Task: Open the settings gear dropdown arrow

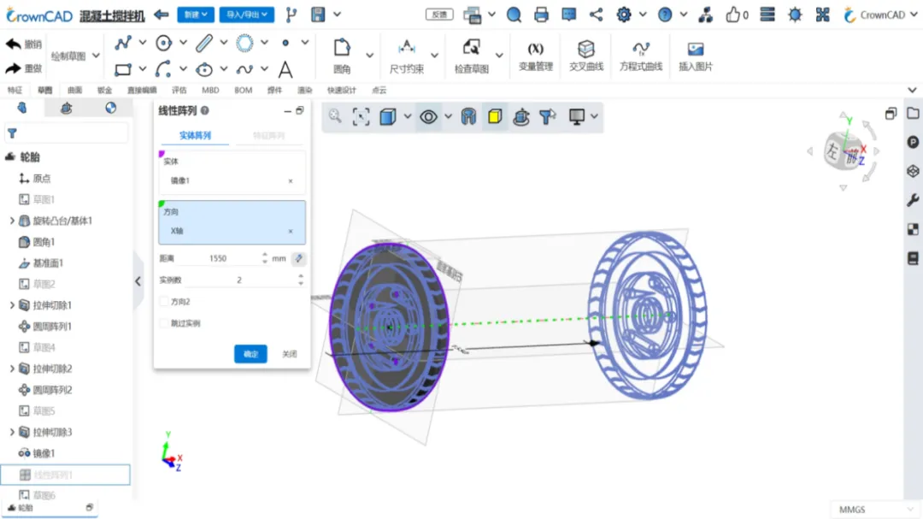Action: coord(643,15)
